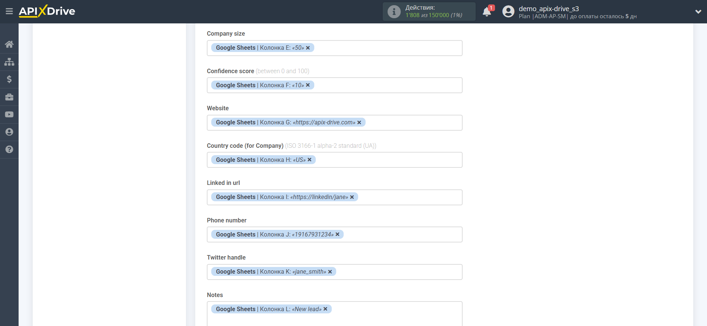Remove the Колонка L «New lead» tag
The width and height of the screenshot is (707, 326).
325,309
